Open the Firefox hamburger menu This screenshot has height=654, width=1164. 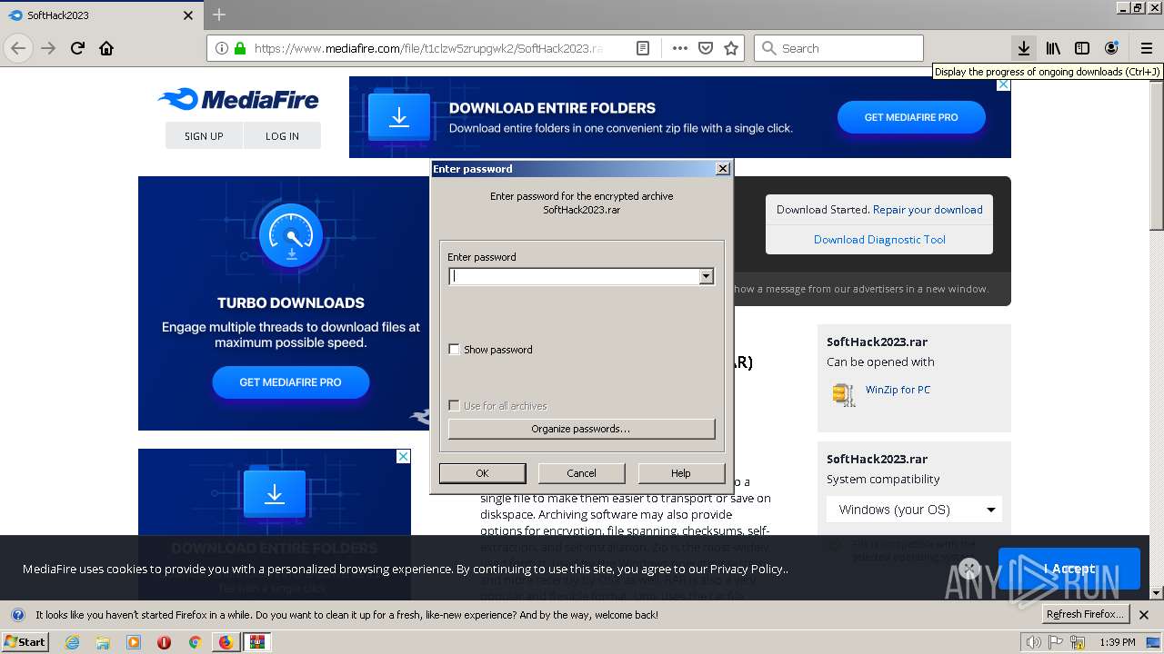pos(1147,48)
